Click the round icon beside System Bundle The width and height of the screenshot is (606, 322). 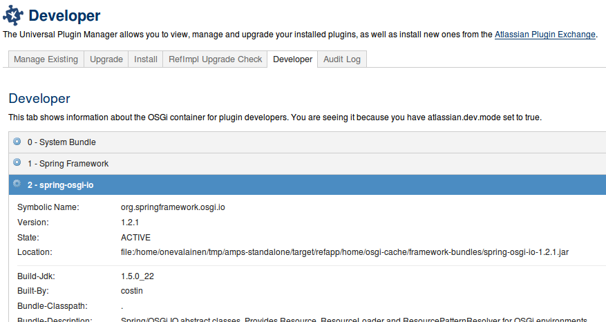tap(17, 142)
